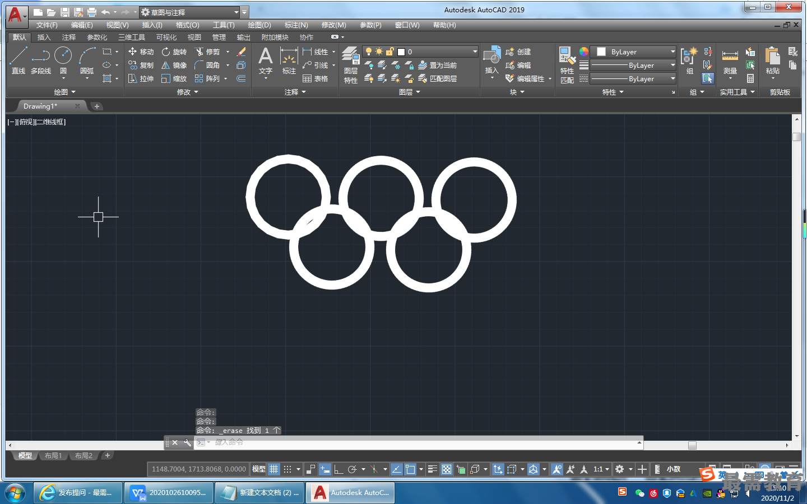Select the Arc (圆弧) tool
Screen dimensions: 807x504
pyautogui.click(x=87, y=60)
